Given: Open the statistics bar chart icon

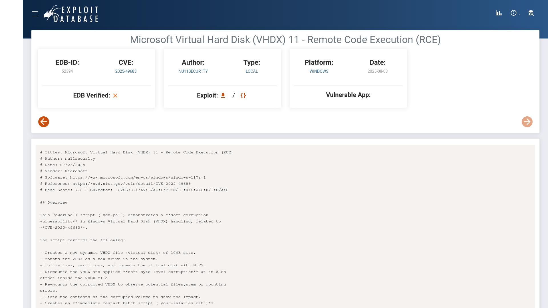Looking at the screenshot, I should click(499, 13).
